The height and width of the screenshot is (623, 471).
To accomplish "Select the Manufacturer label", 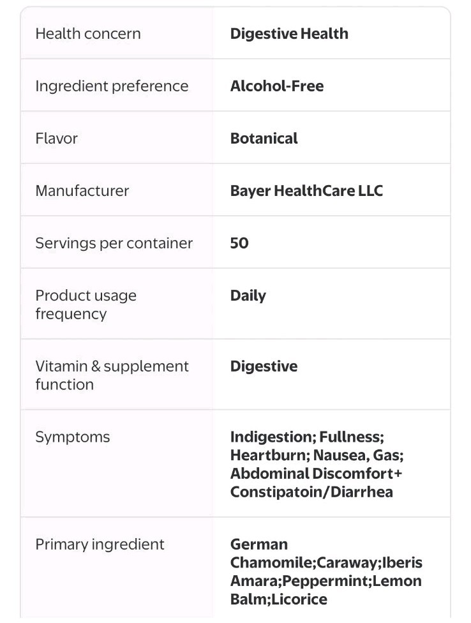I will point(82,191).
